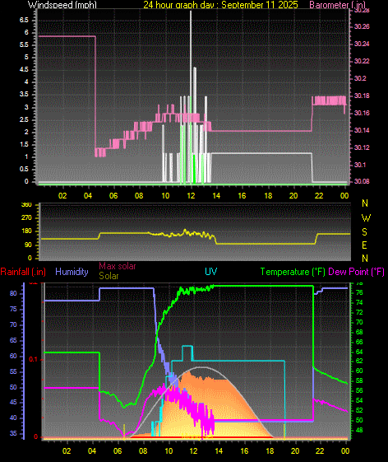Click the '48' temperature axis value
This screenshot has width=388, height=462.
click(359, 431)
